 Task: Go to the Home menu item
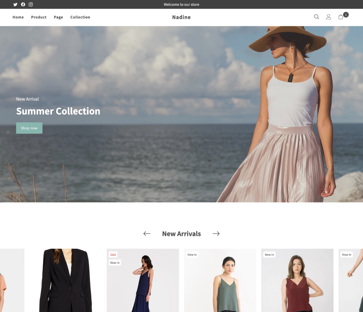click(18, 17)
